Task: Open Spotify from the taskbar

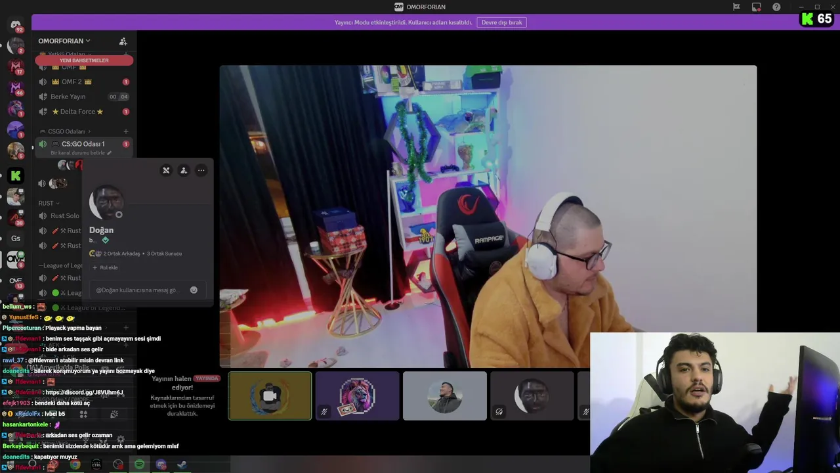Action: tap(139, 464)
